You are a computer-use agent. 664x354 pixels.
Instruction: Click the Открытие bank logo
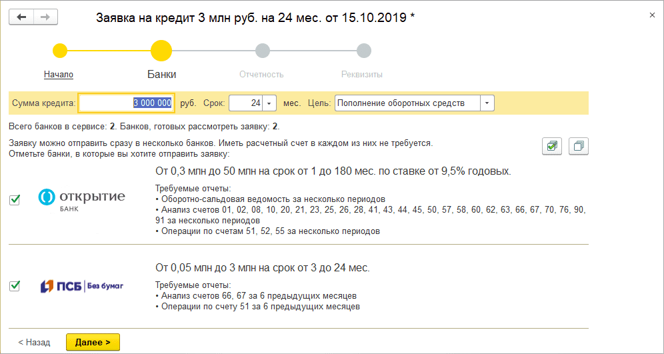coord(81,199)
